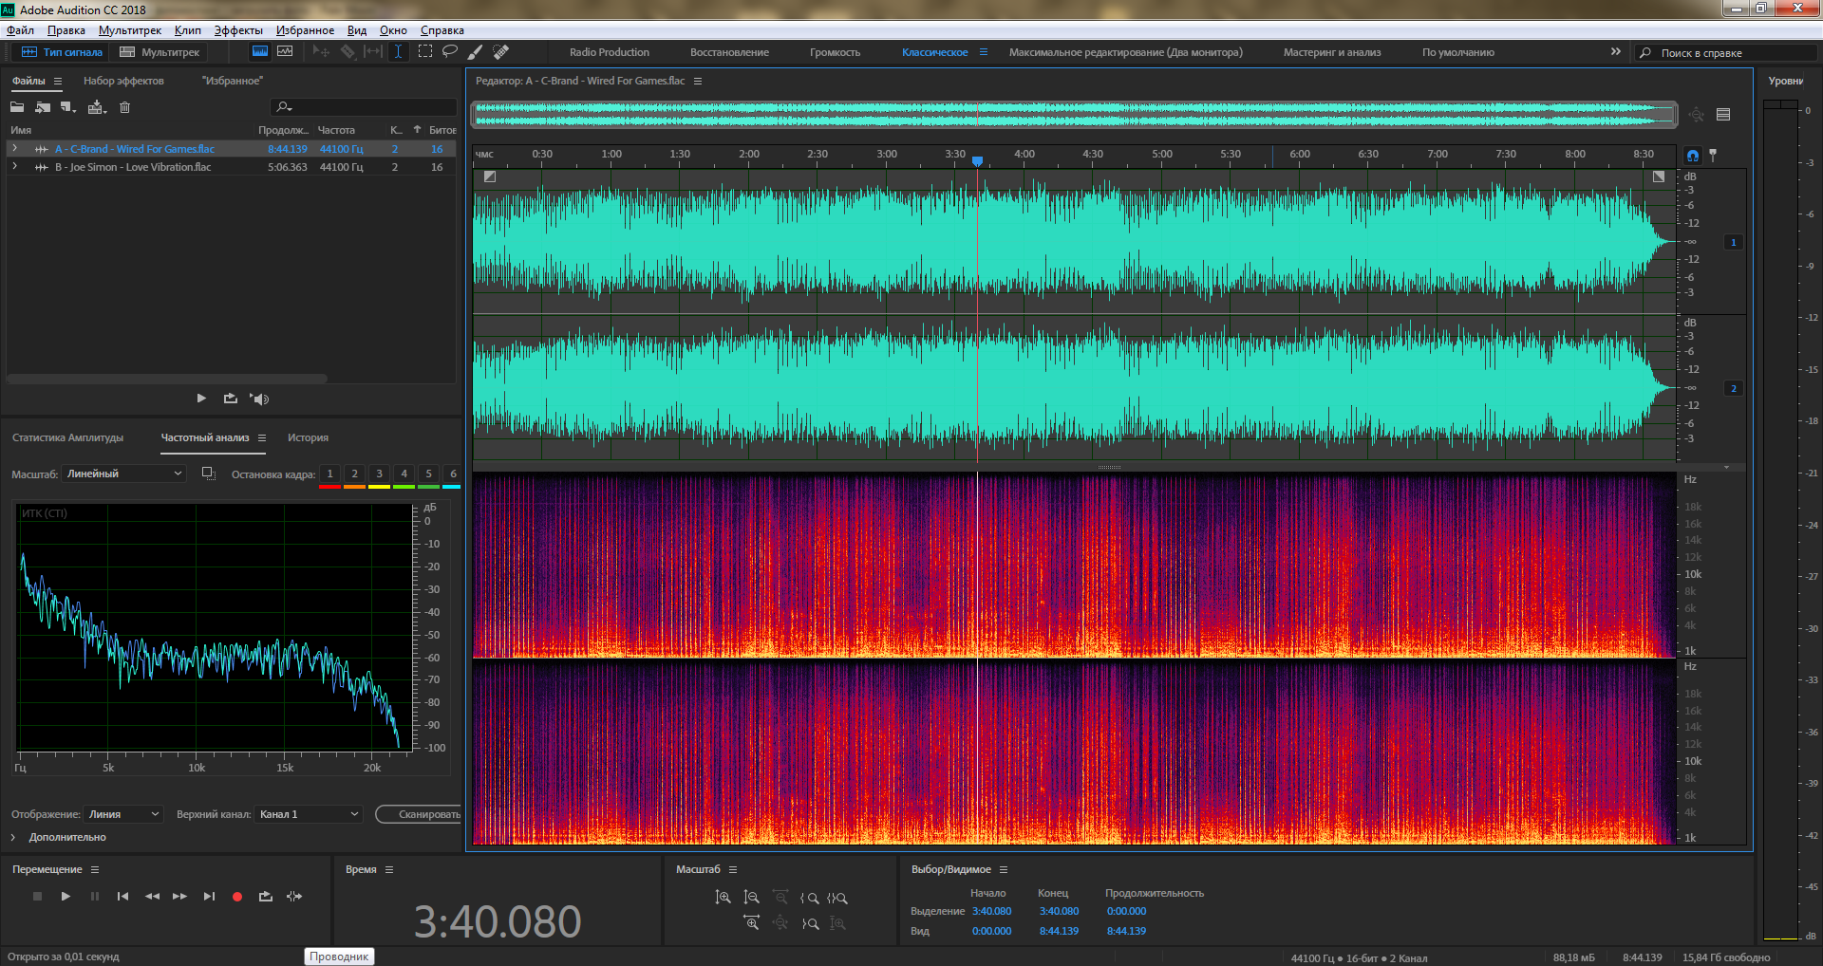Select the Spot Healing Brush tool
The height and width of the screenshot is (966, 1823).
pos(500,52)
